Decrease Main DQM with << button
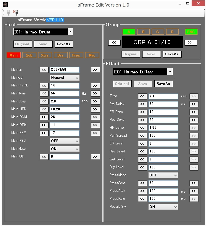This screenshot has width=207, height=227. point(44,117)
